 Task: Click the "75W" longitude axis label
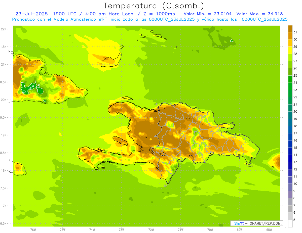pyautogui.click(x=63, y=229)
